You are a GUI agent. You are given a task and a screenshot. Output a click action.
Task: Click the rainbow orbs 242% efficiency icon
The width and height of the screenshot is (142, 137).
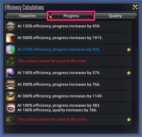(x=11, y=50)
